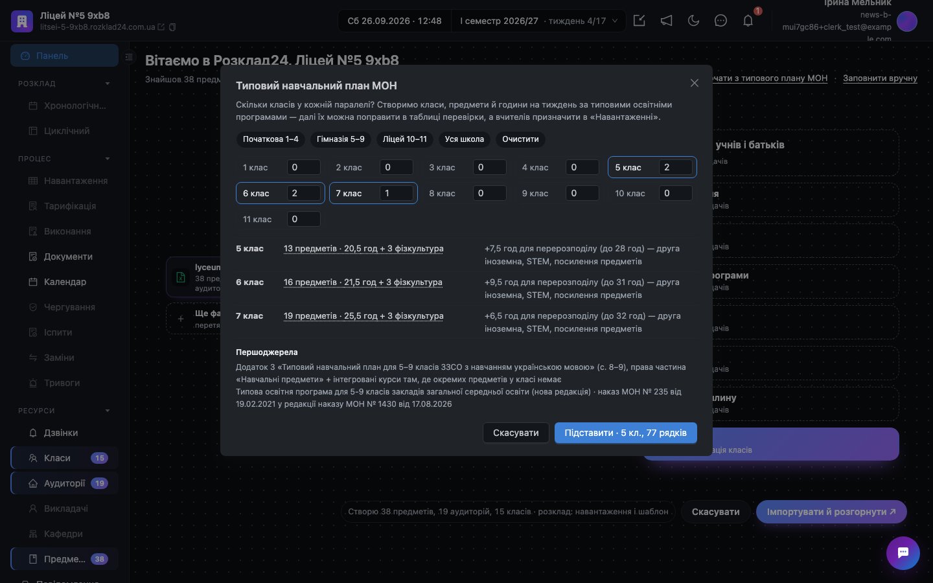Close the Типовий навчальний план dialog
The height and width of the screenshot is (583, 933).
point(695,83)
